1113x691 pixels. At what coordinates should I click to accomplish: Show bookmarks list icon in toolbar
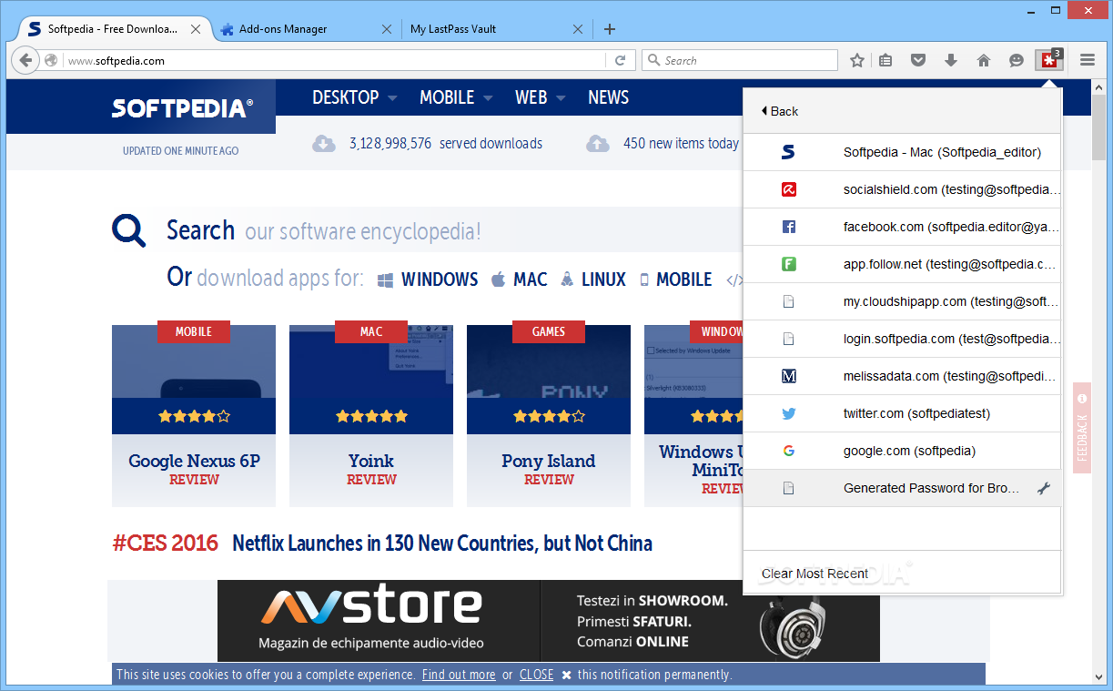tap(885, 60)
